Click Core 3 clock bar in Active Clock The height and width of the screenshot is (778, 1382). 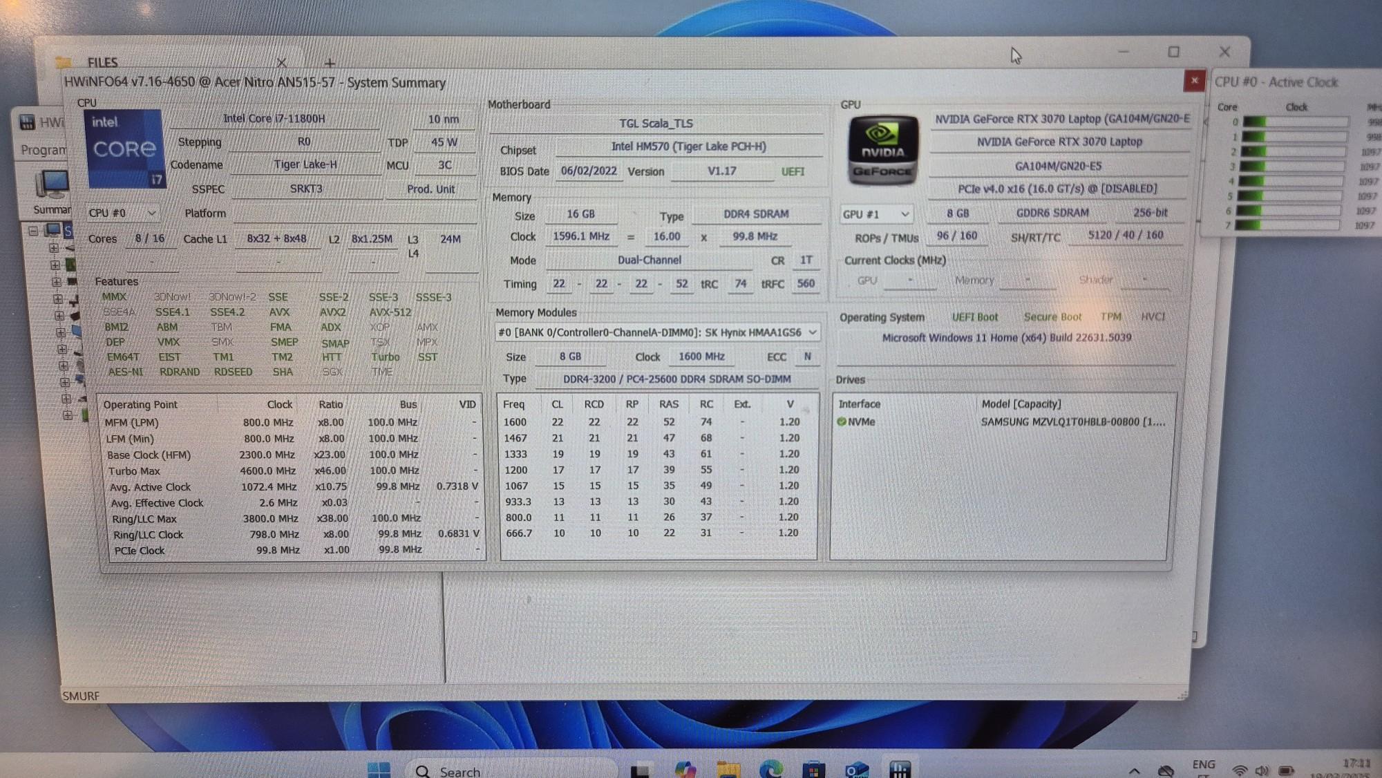tap(1292, 167)
